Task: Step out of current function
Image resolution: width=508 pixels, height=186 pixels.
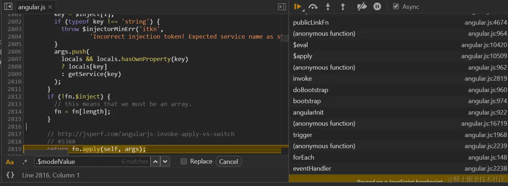Action: click(343, 6)
